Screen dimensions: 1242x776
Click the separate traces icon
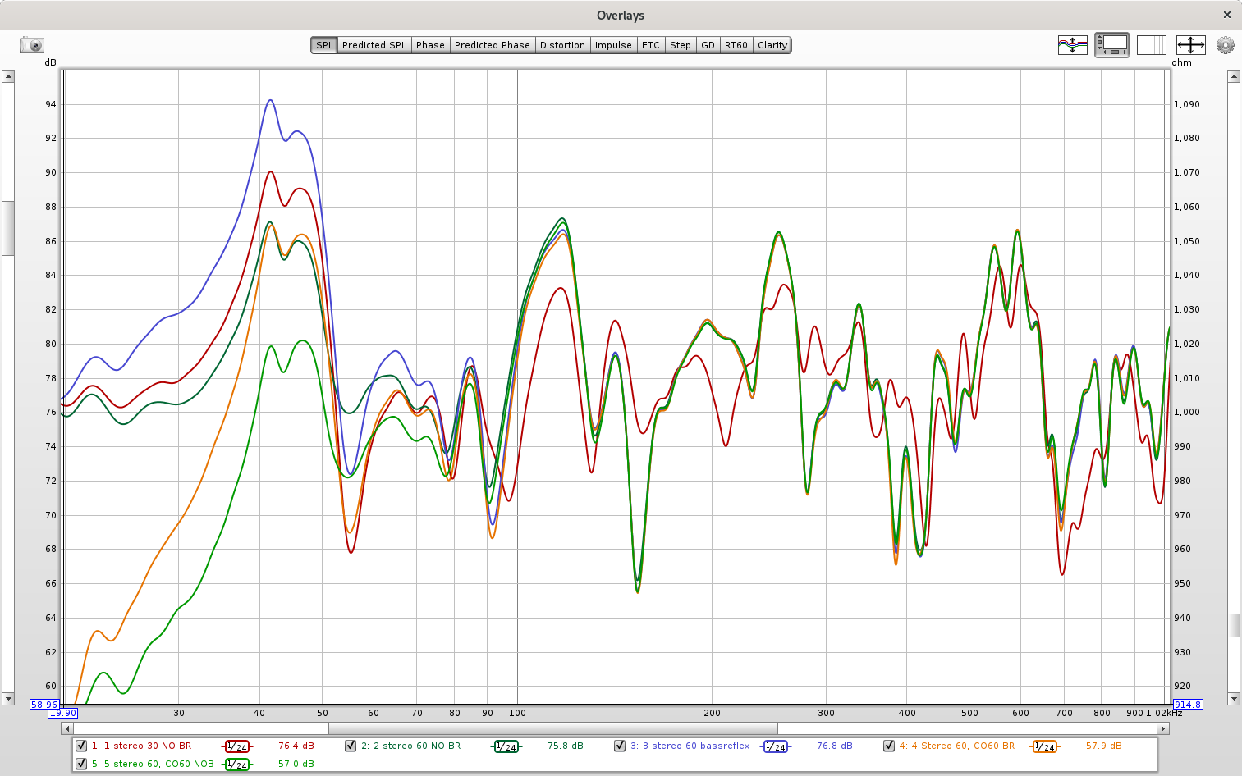click(x=1072, y=45)
